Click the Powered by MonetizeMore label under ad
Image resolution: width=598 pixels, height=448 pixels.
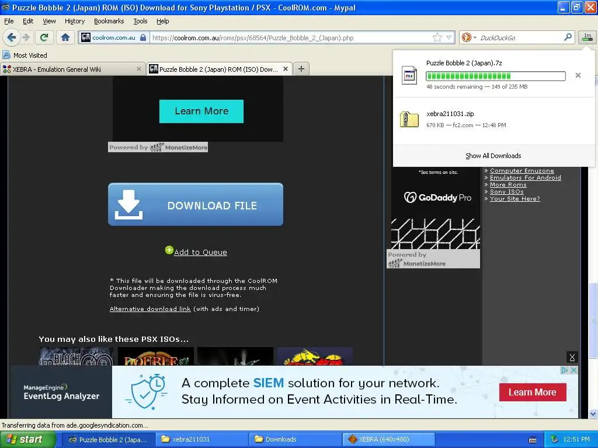[x=158, y=147]
